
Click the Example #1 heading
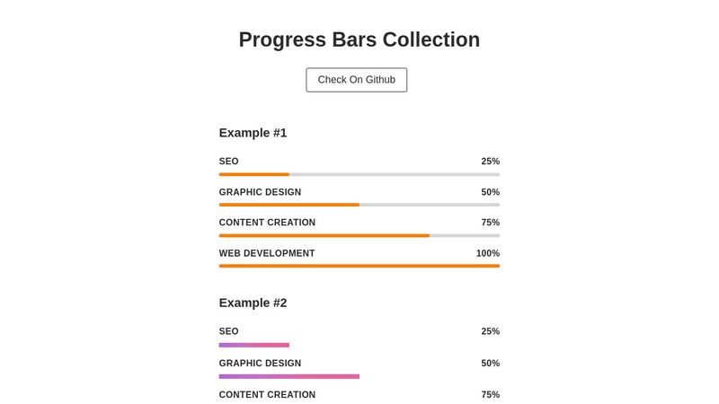click(253, 133)
